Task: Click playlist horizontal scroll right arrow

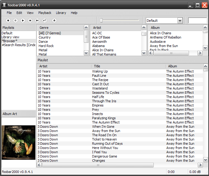Action: click(200, 165)
